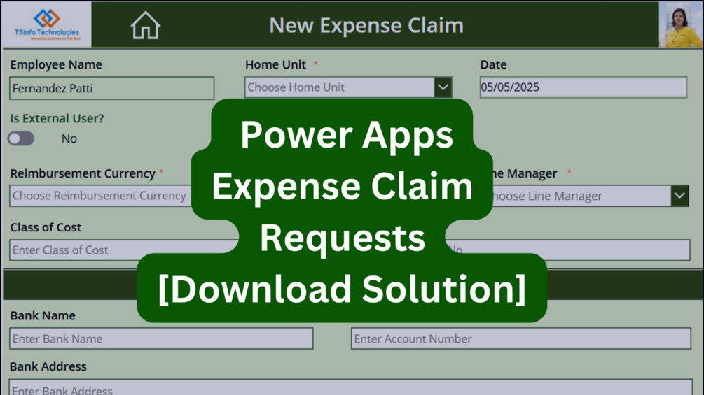704x395 pixels.
Task: Click the No text beside the toggle
Action: (x=69, y=138)
